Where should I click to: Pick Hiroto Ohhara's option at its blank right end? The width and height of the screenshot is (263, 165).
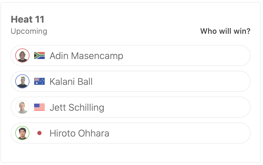[206, 133]
